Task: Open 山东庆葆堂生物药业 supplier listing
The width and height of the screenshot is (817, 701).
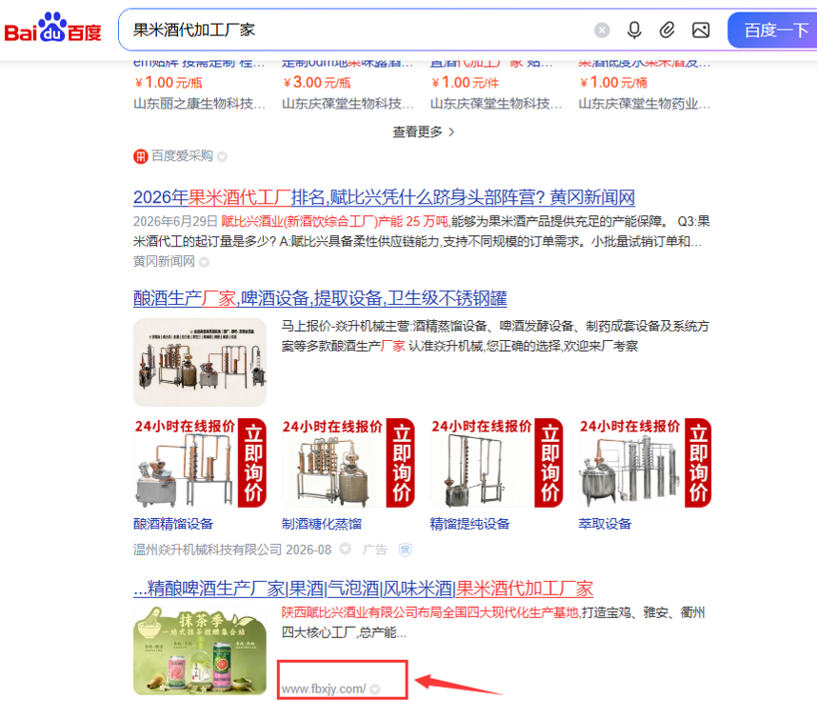Action: 645,104
